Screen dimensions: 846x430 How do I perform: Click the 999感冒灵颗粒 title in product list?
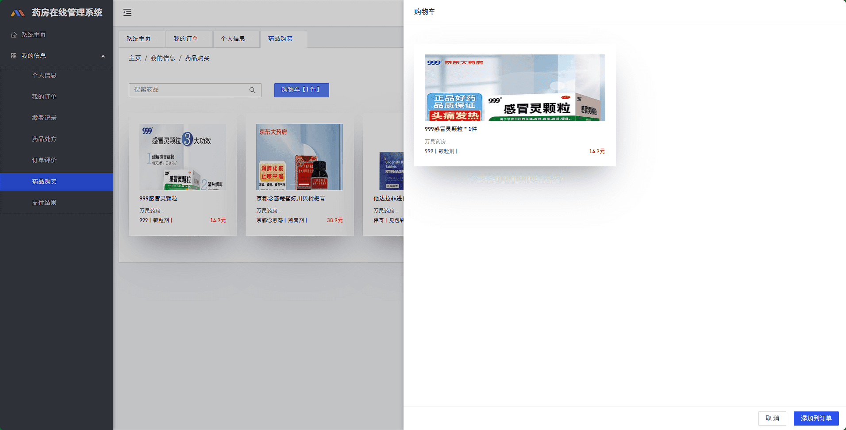[x=158, y=199]
